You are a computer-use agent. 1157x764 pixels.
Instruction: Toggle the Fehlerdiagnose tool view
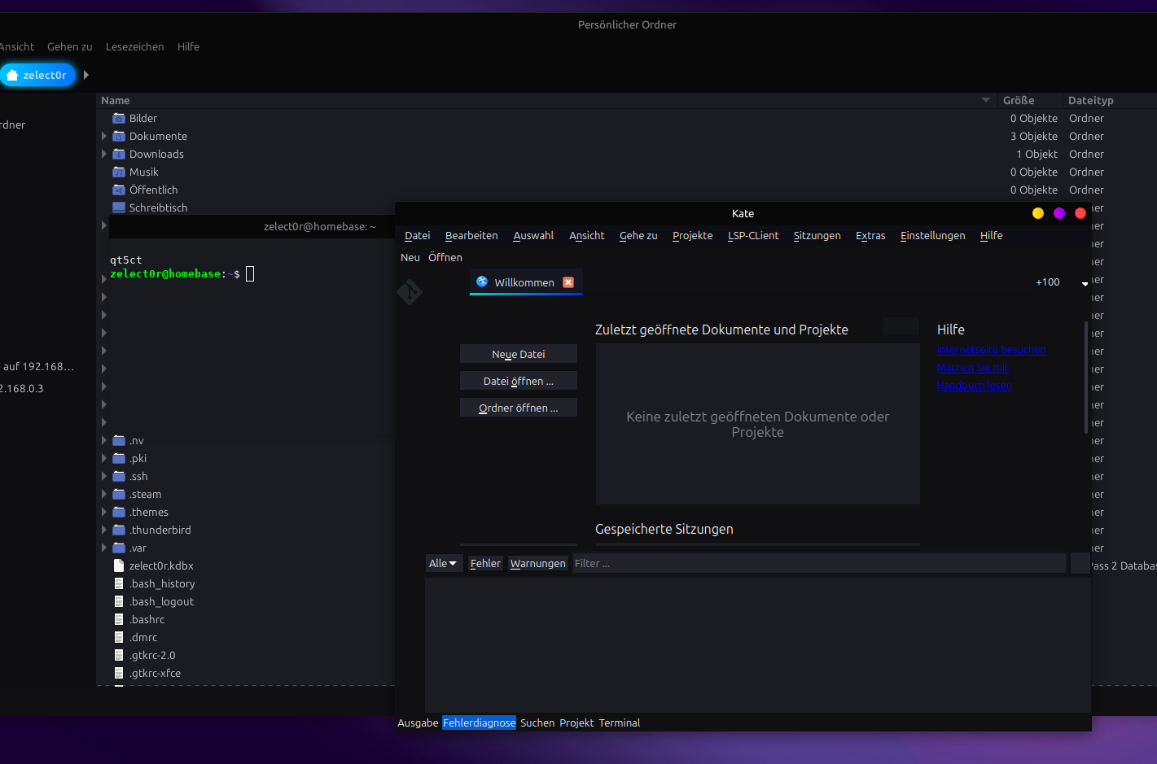pyautogui.click(x=479, y=723)
